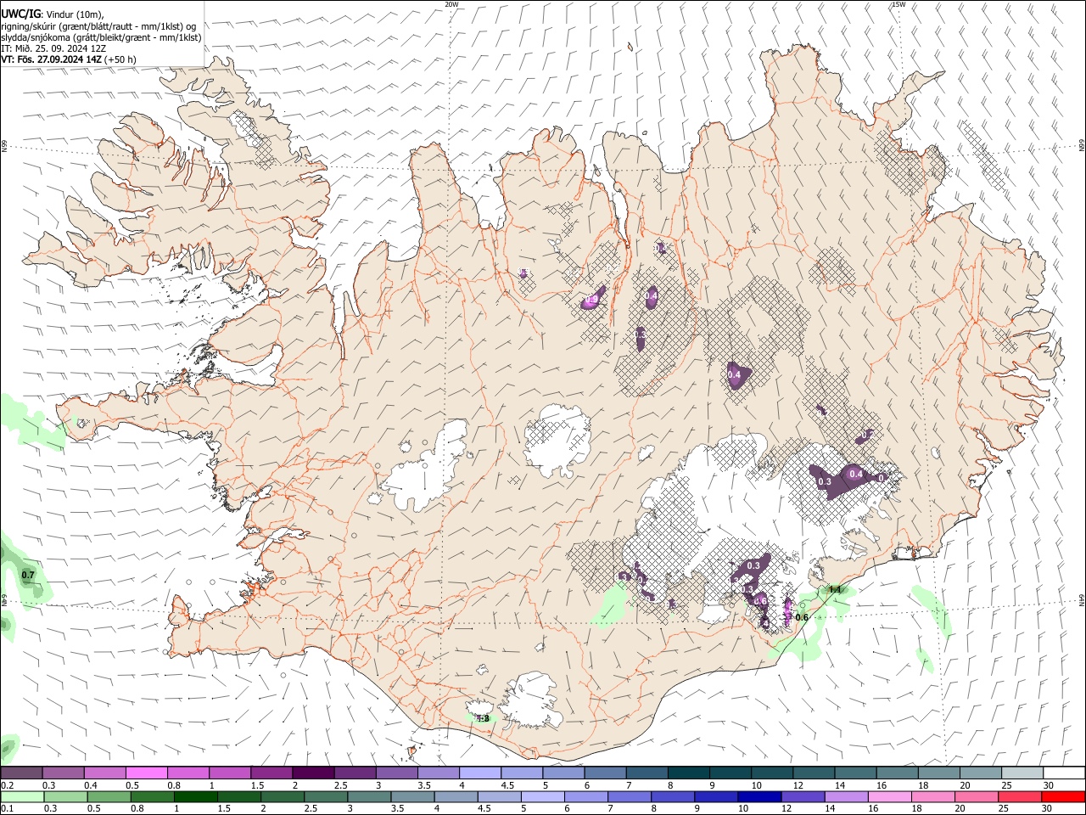The width and height of the screenshot is (1086, 815).
Task: Click the black '0.6' value near the southeast coast
Action: [x=802, y=617]
